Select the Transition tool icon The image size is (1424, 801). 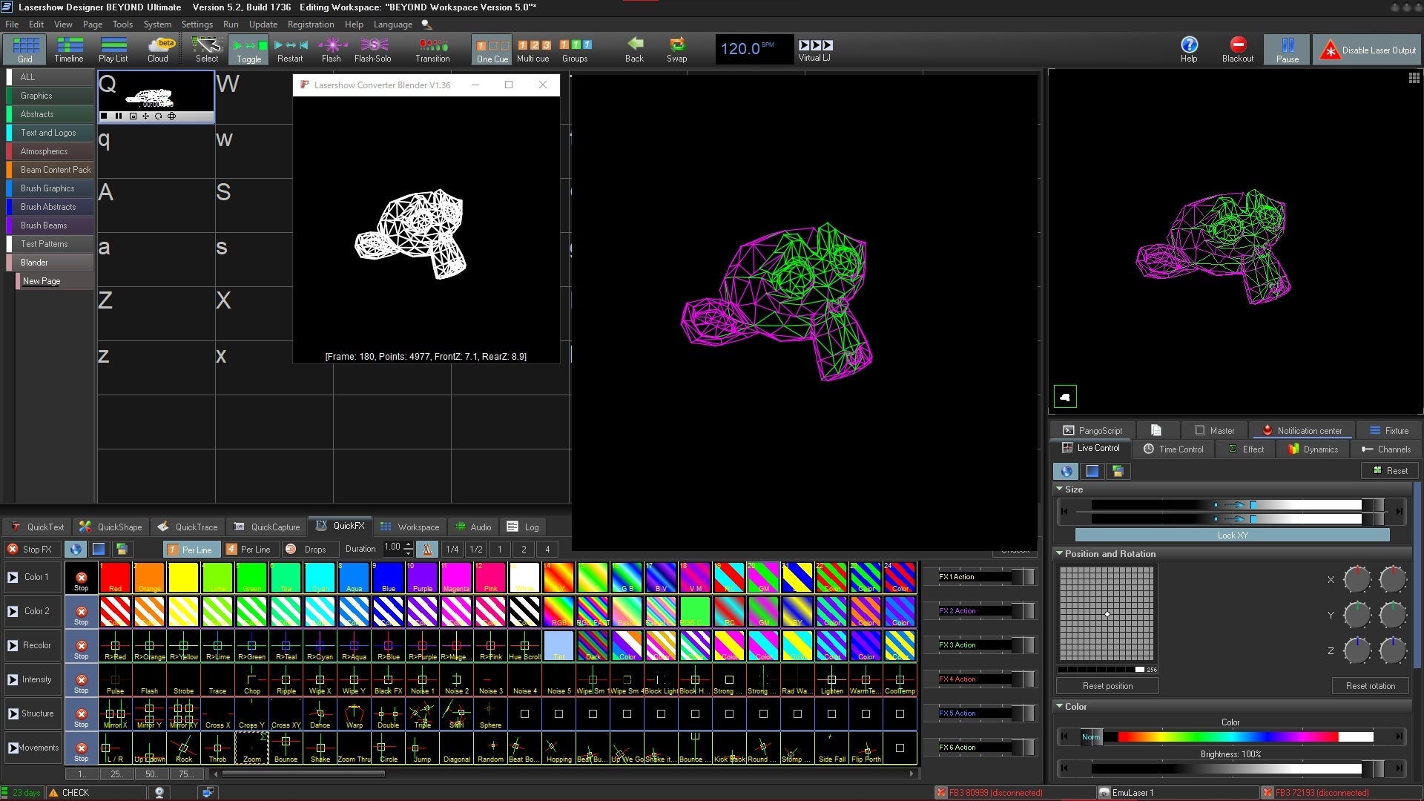coord(432,49)
